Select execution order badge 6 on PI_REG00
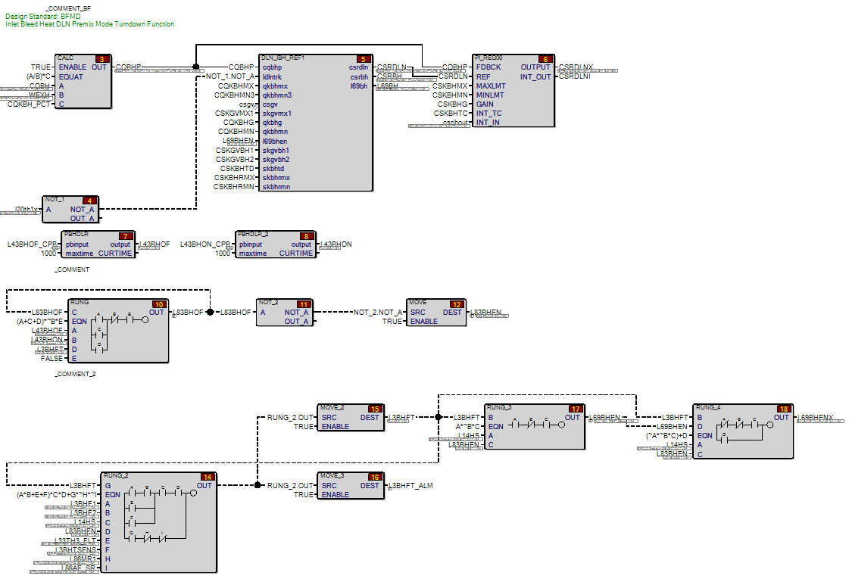 tap(544, 58)
